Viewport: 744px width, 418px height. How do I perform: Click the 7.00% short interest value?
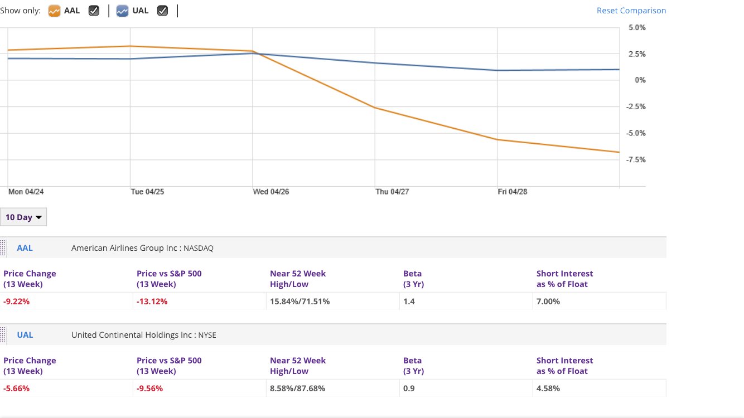coord(548,302)
